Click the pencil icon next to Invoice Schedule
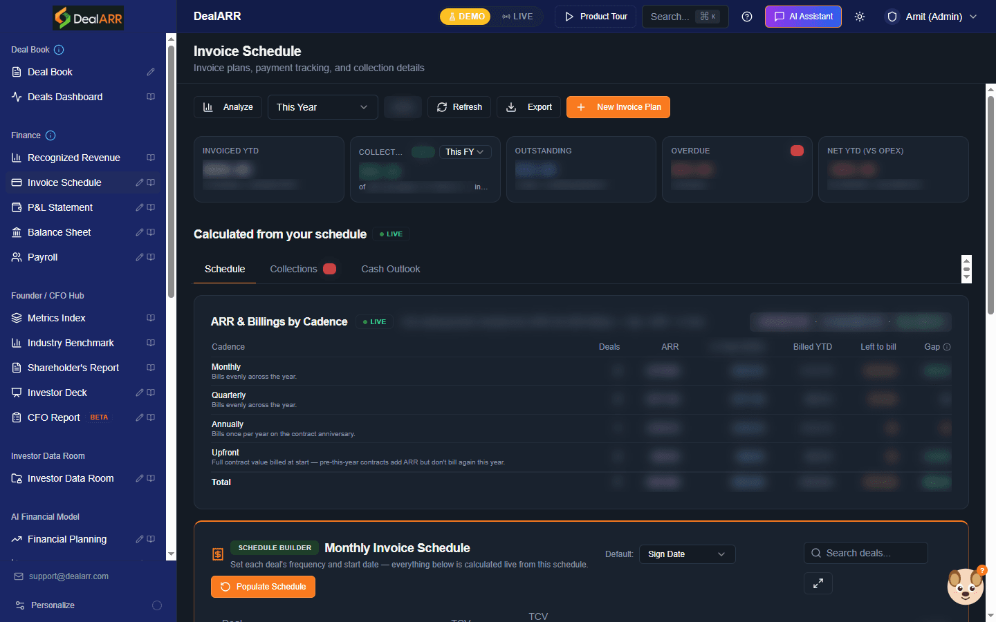Screen dimensions: 996x622 pyautogui.click(x=140, y=182)
